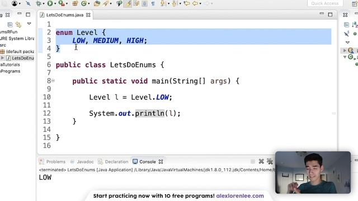This screenshot has width=358, height=201.
Task: Click the Run Last Tool (External Tools) icon
Action: pyautogui.click(x=61, y=3)
